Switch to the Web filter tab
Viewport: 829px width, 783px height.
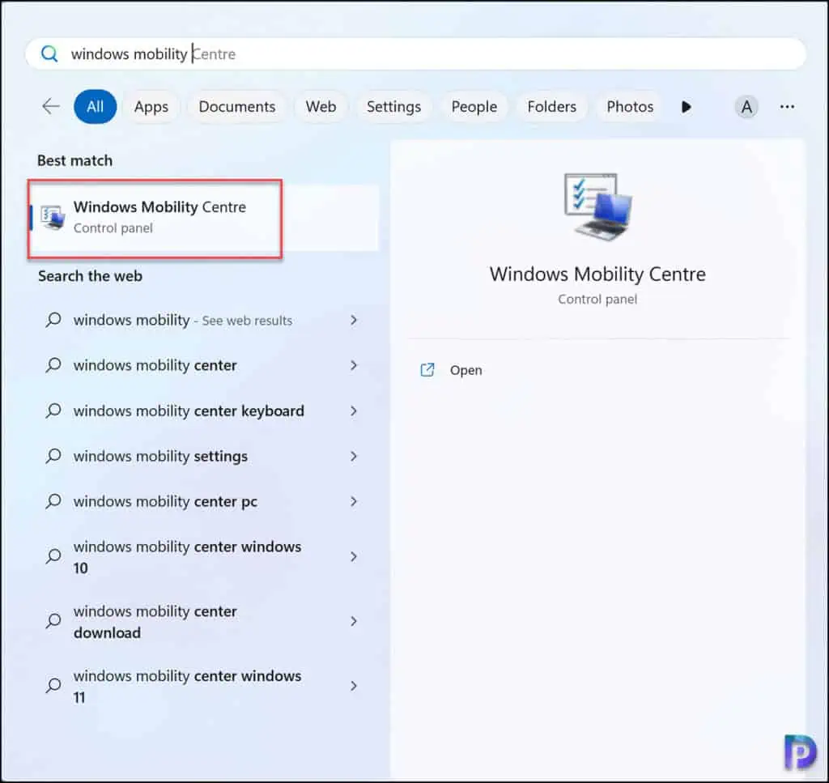pos(321,106)
